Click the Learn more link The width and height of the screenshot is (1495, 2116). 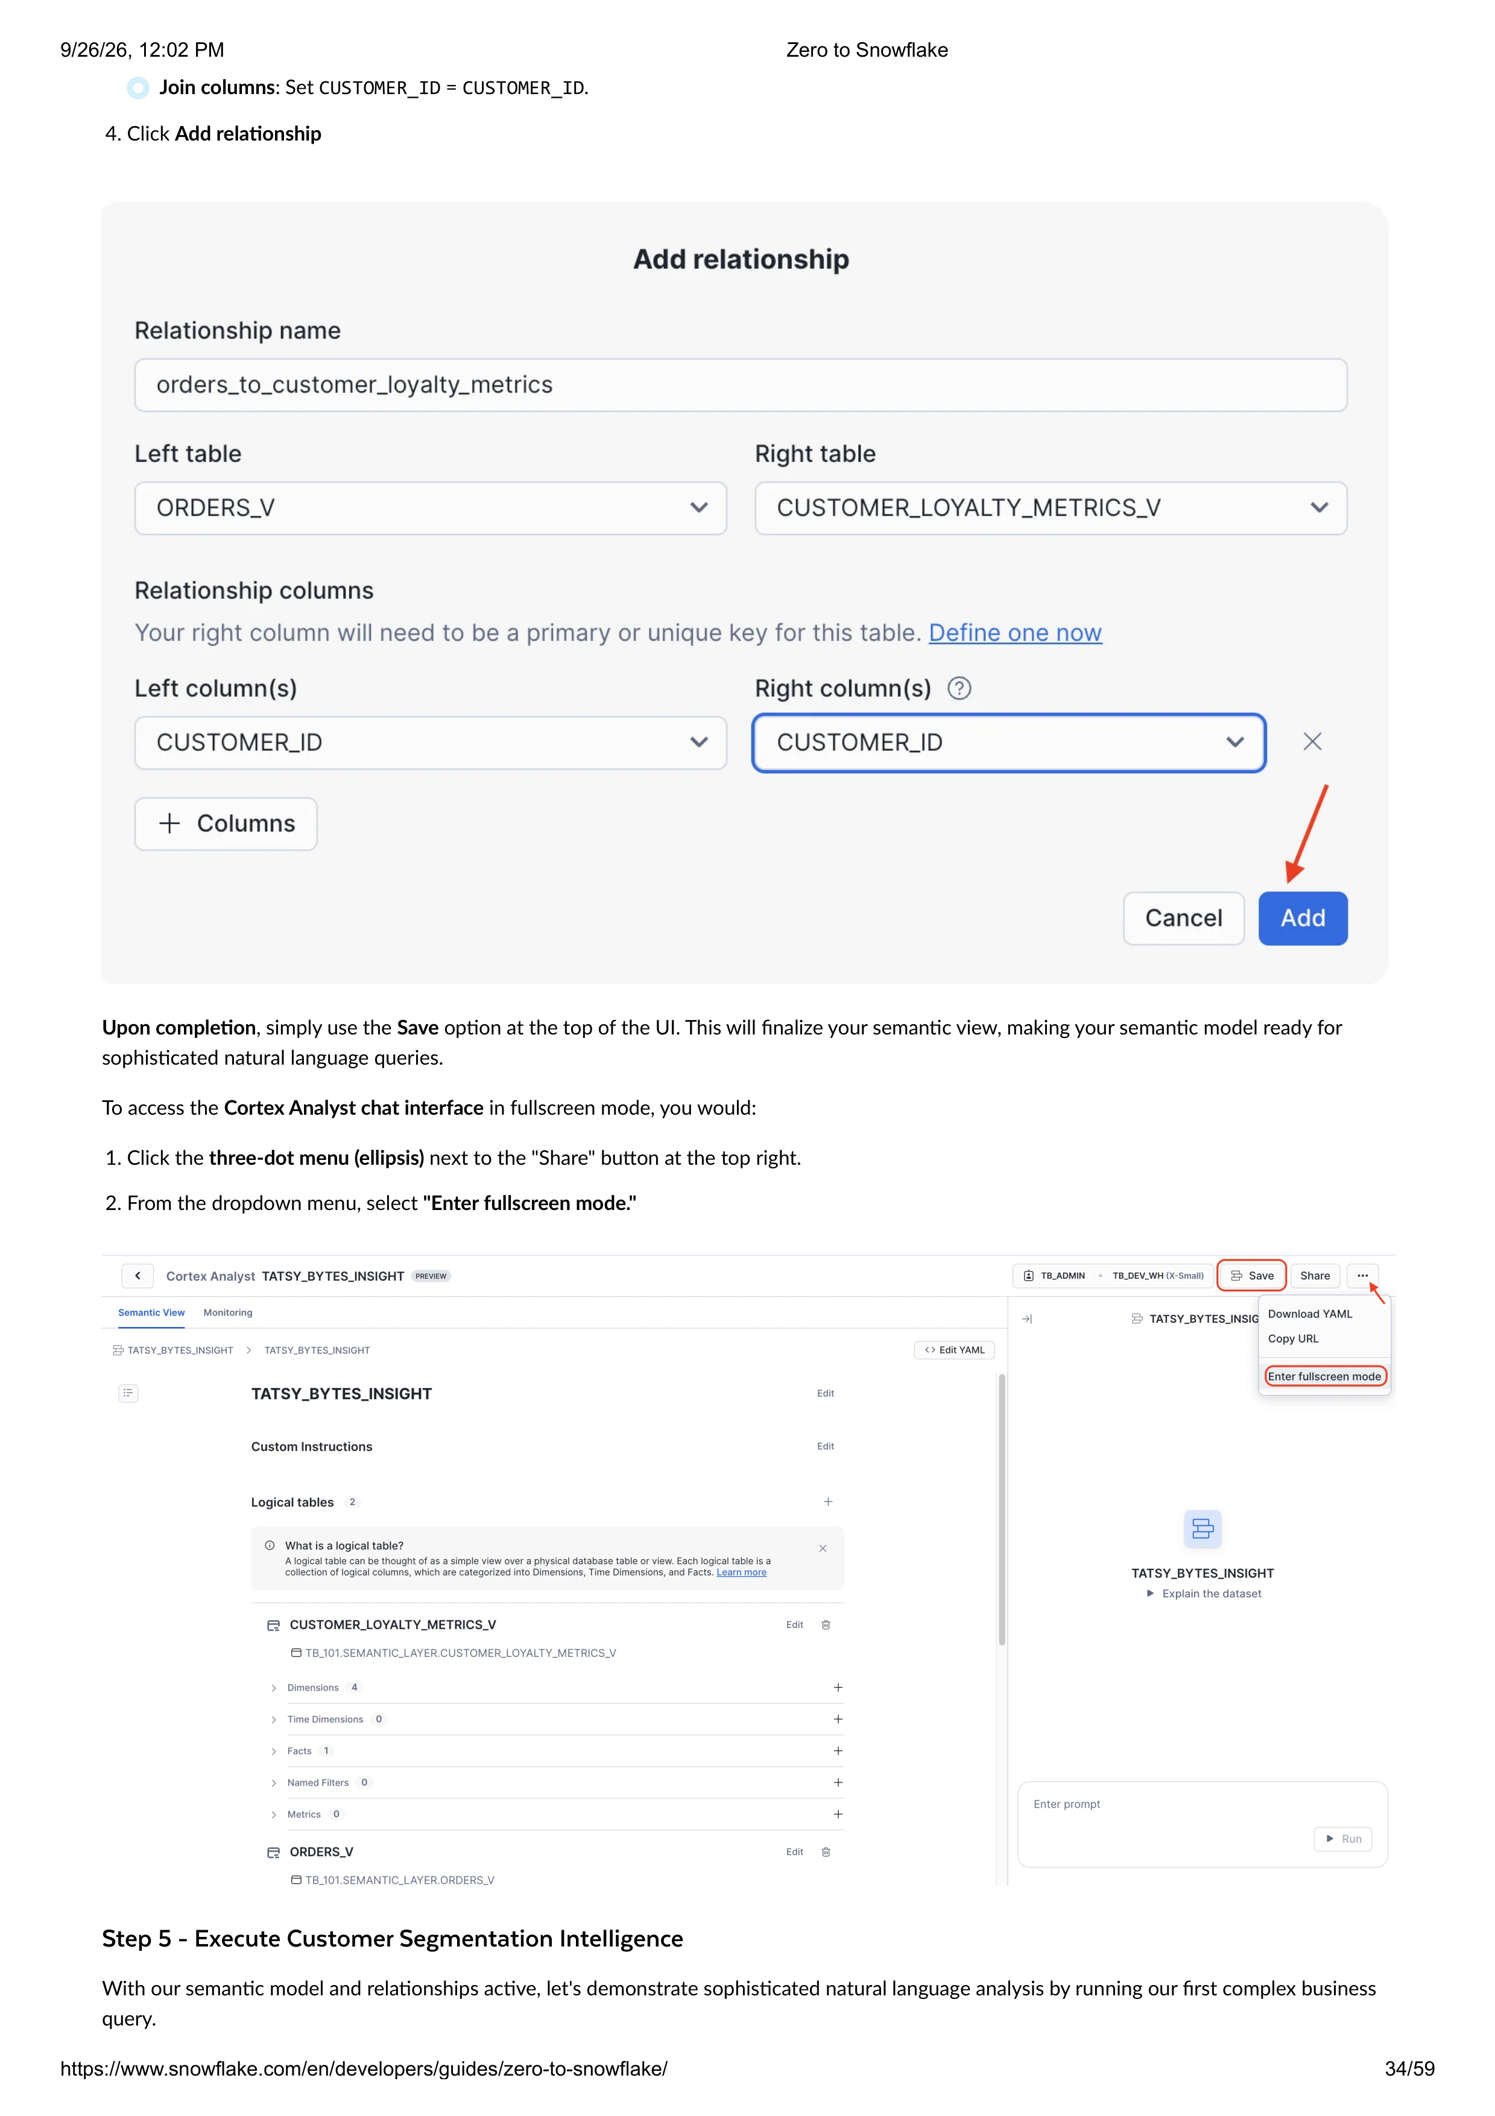pyautogui.click(x=742, y=1573)
